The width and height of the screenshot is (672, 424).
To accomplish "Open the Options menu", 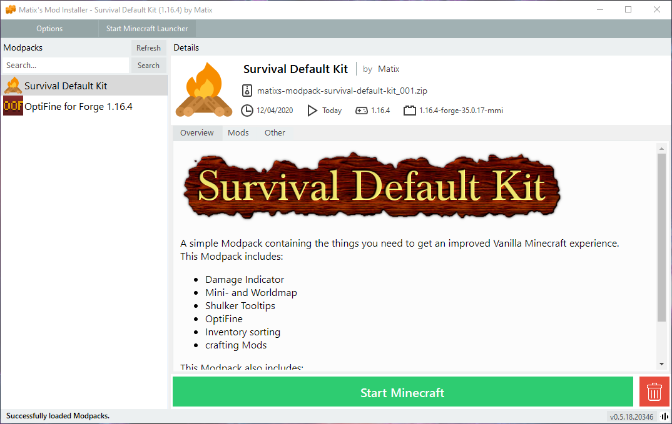I will point(49,28).
